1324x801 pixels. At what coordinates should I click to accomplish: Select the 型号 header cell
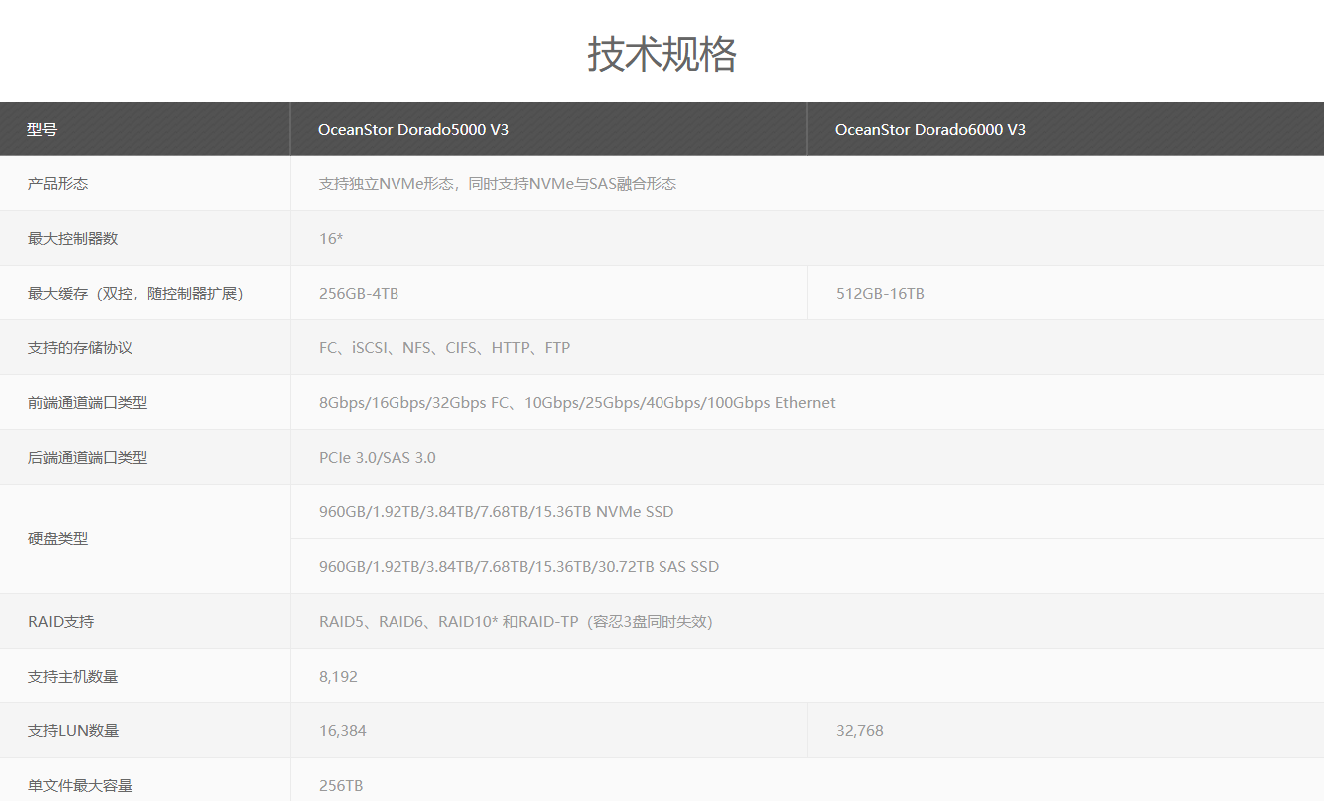[x=42, y=130]
